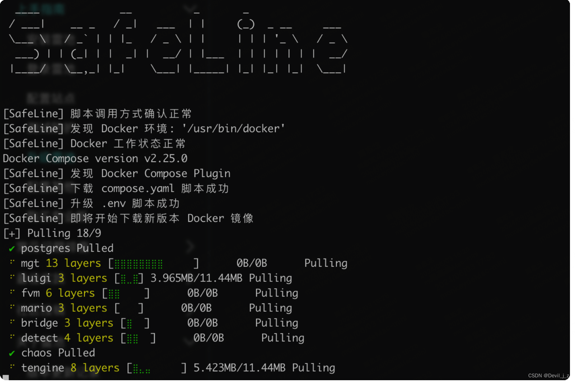This screenshot has height=382, width=575.
Task: Click the '[+] Pulling 18/9' status line
Action: coord(52,233)
